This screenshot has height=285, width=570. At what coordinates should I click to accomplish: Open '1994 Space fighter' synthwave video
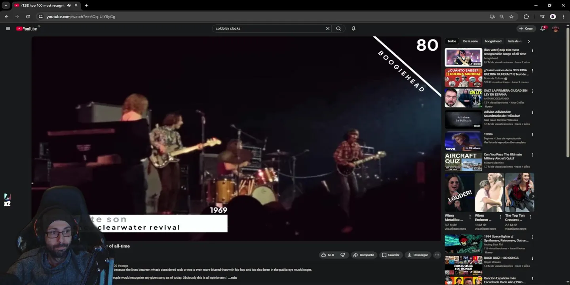point(464,244)
